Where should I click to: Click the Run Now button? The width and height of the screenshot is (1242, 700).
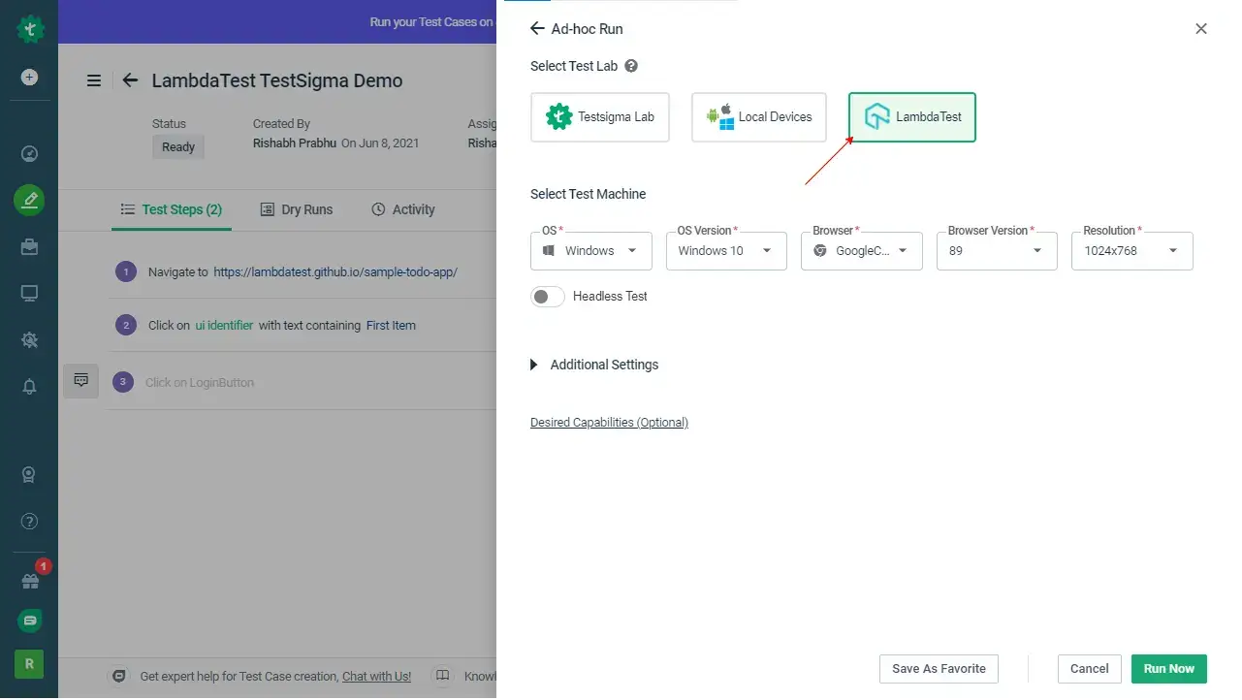[1167, 668]
